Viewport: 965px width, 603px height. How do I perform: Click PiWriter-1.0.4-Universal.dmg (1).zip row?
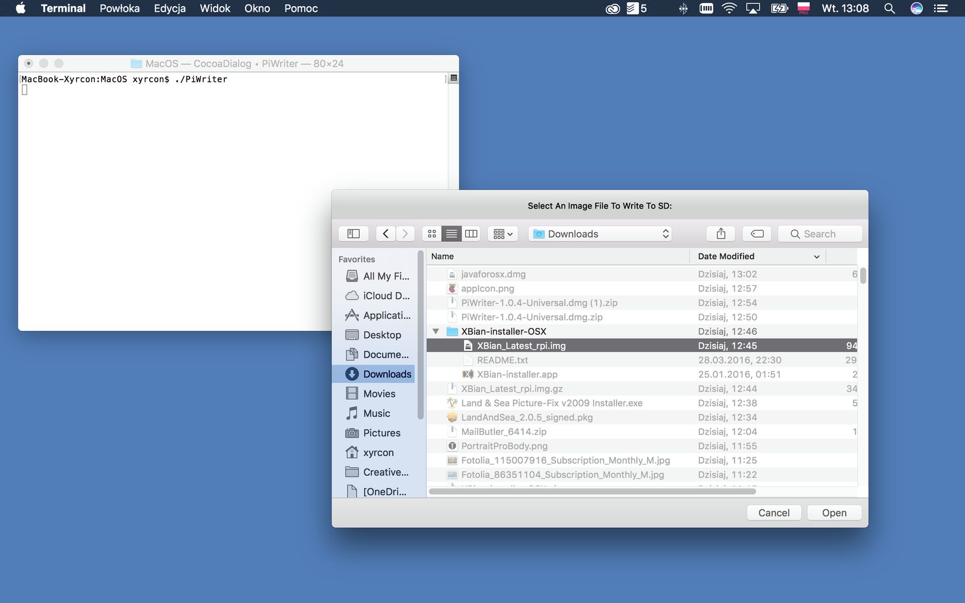coord(642,303)
